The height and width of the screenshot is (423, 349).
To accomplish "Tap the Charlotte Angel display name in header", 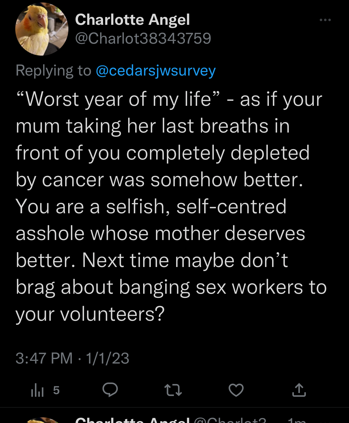I will pos(133,20).
